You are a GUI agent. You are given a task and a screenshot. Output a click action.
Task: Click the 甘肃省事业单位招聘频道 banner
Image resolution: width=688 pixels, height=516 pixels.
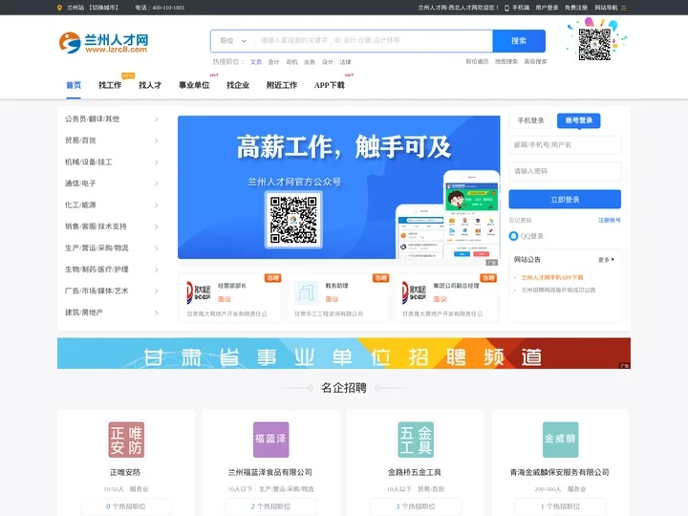344,354
